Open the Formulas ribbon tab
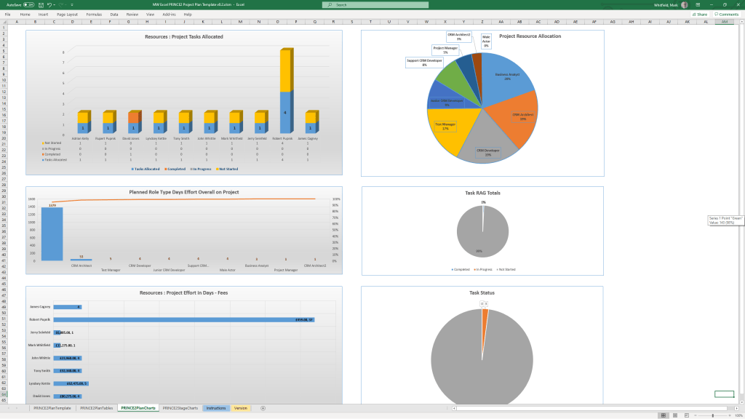745x419 pixels. 94,15
